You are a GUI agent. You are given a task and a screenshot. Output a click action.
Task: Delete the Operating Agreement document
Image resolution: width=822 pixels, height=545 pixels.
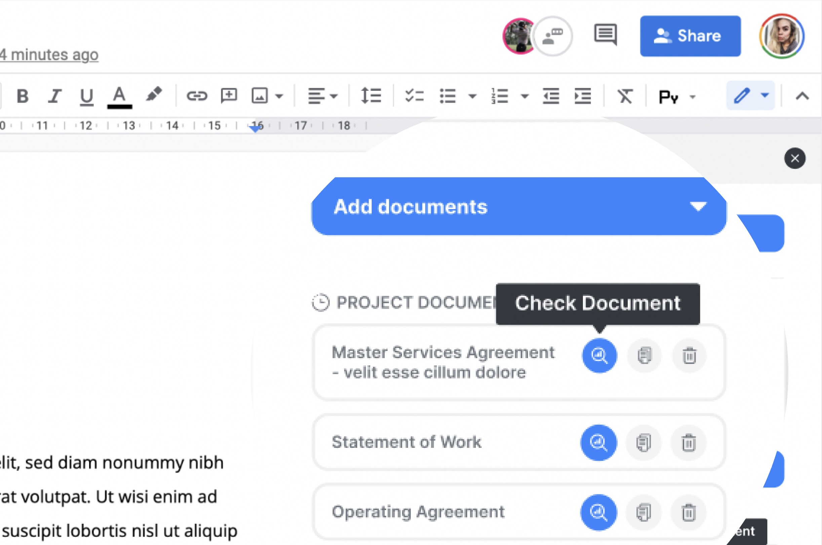(x=688, y=512)
